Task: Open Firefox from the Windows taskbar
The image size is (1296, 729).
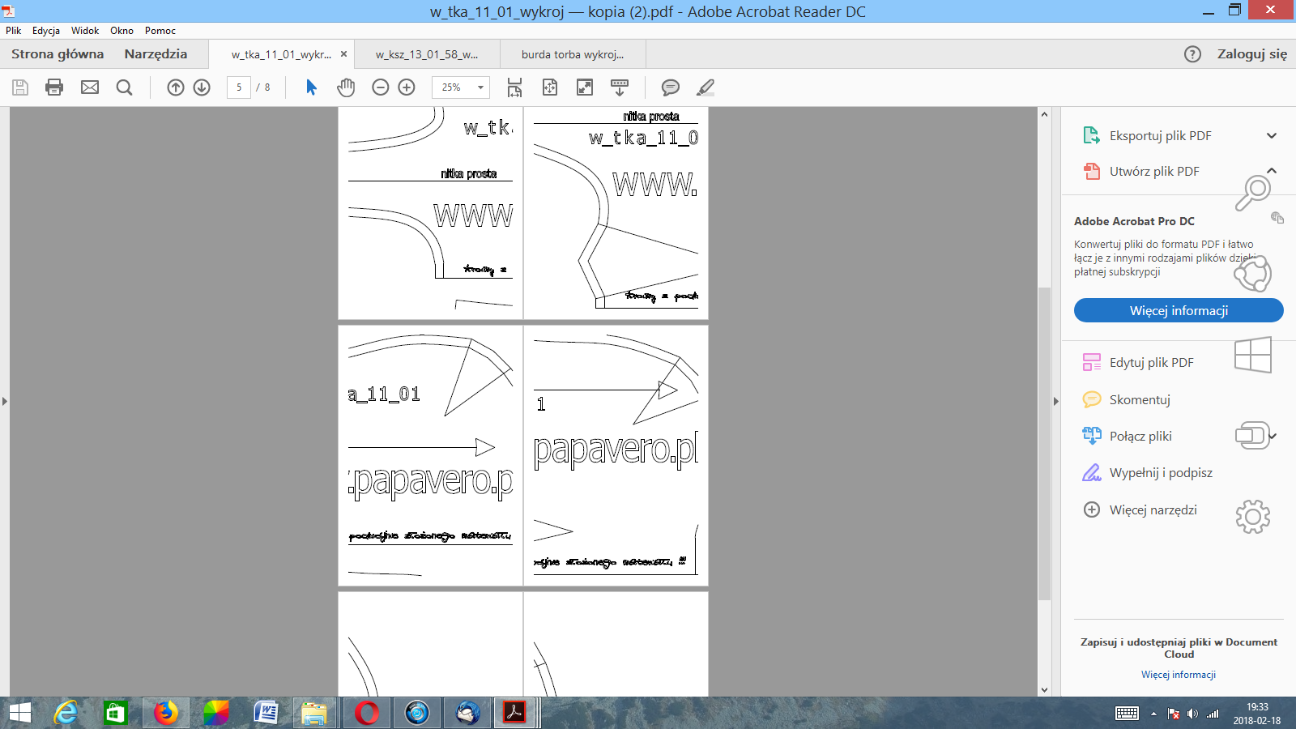Action: click(x=165, y=713)
